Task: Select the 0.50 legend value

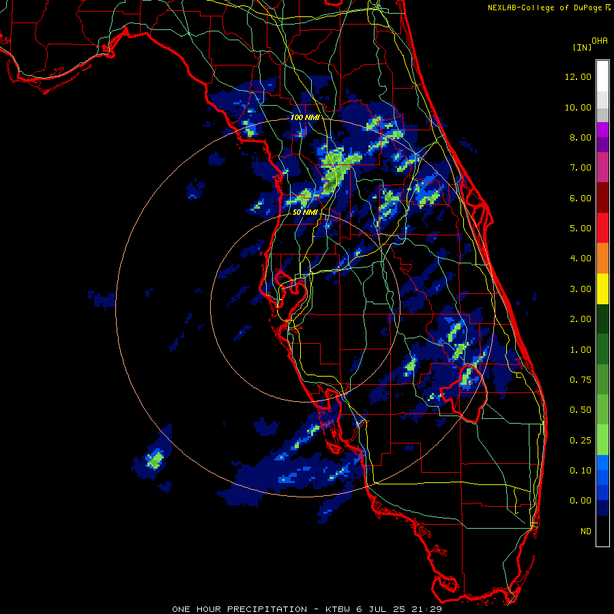Action: [580, 410]
